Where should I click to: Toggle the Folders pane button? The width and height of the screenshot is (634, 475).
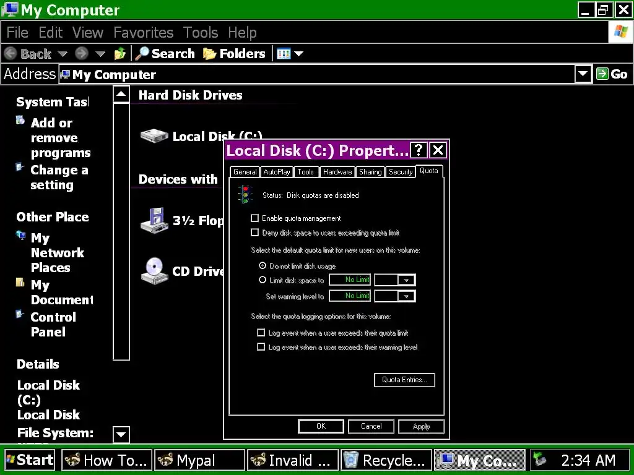[234, 53]
